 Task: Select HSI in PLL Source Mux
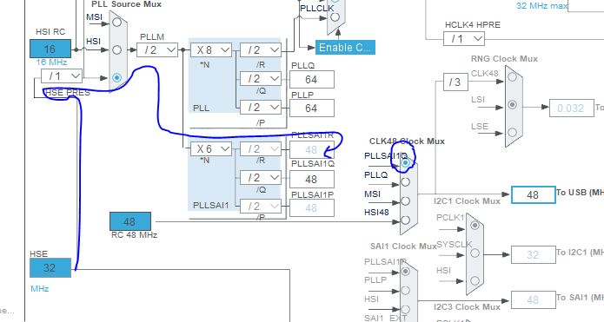(117, 50)
